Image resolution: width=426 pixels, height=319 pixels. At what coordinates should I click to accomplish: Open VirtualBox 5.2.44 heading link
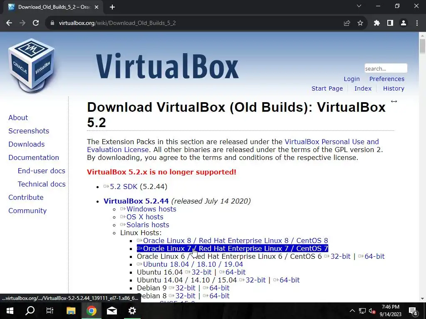(136, 201)
